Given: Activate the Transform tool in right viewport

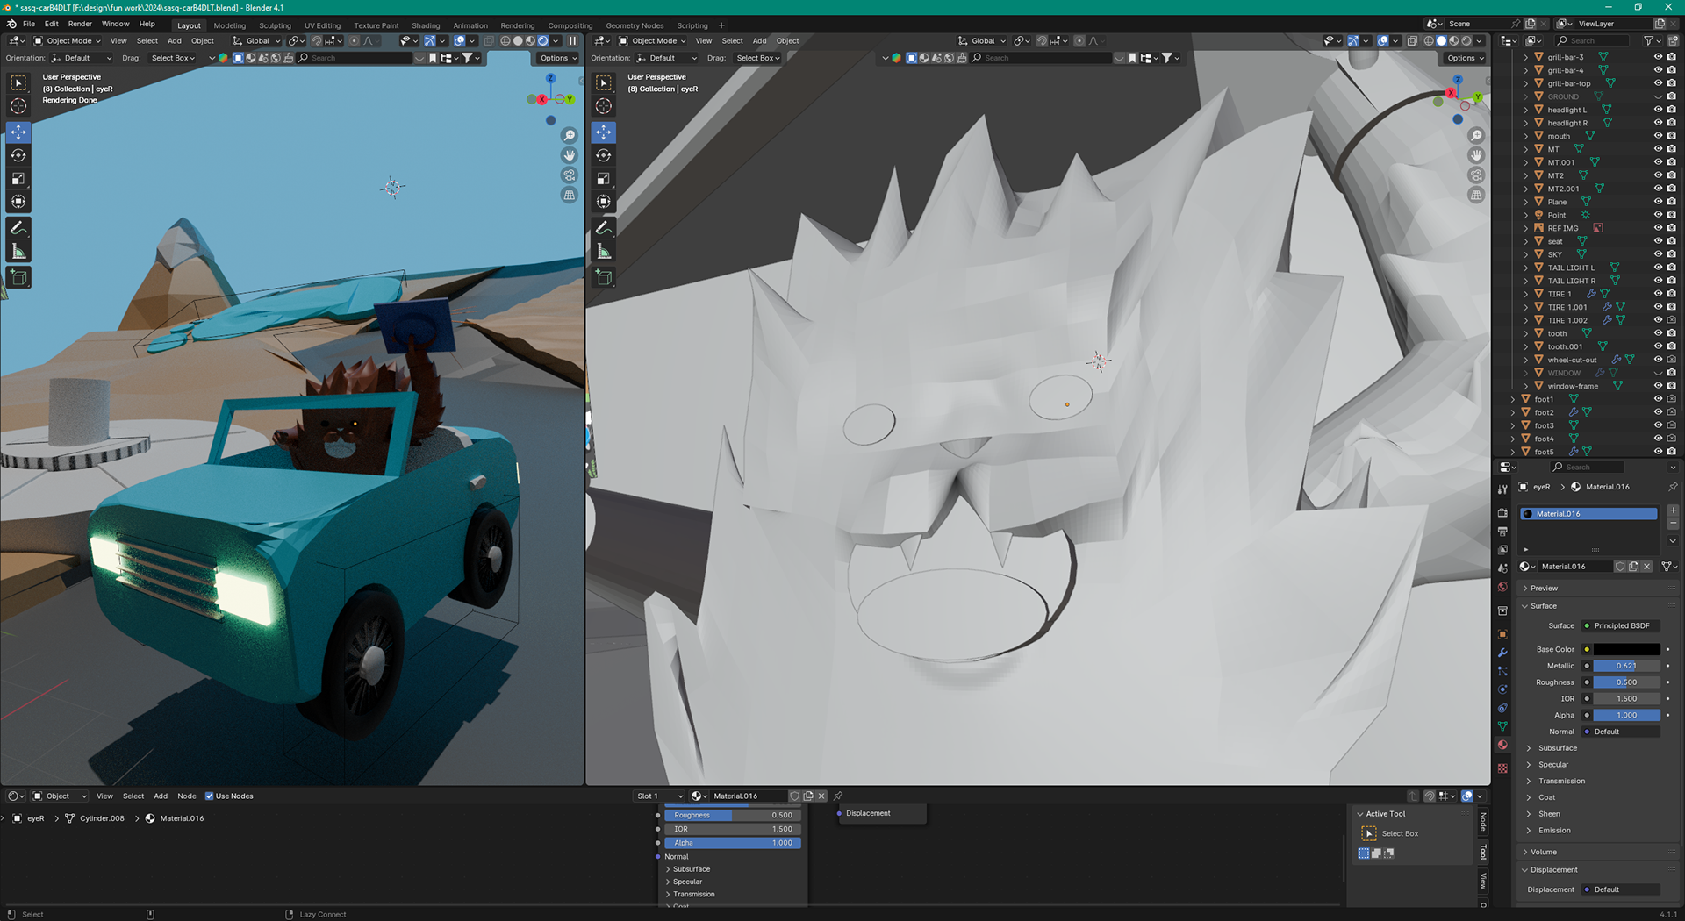Looking at the screenshot, I should click(604, 202).
